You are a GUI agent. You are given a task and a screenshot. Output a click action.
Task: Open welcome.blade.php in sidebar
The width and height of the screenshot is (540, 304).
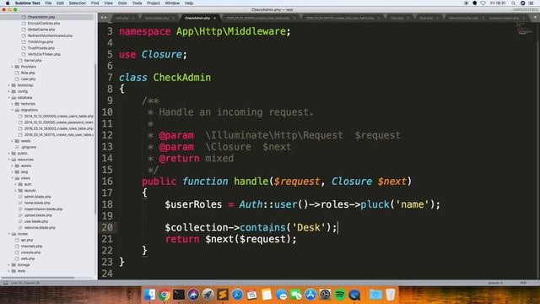click(x=40, y=227)
